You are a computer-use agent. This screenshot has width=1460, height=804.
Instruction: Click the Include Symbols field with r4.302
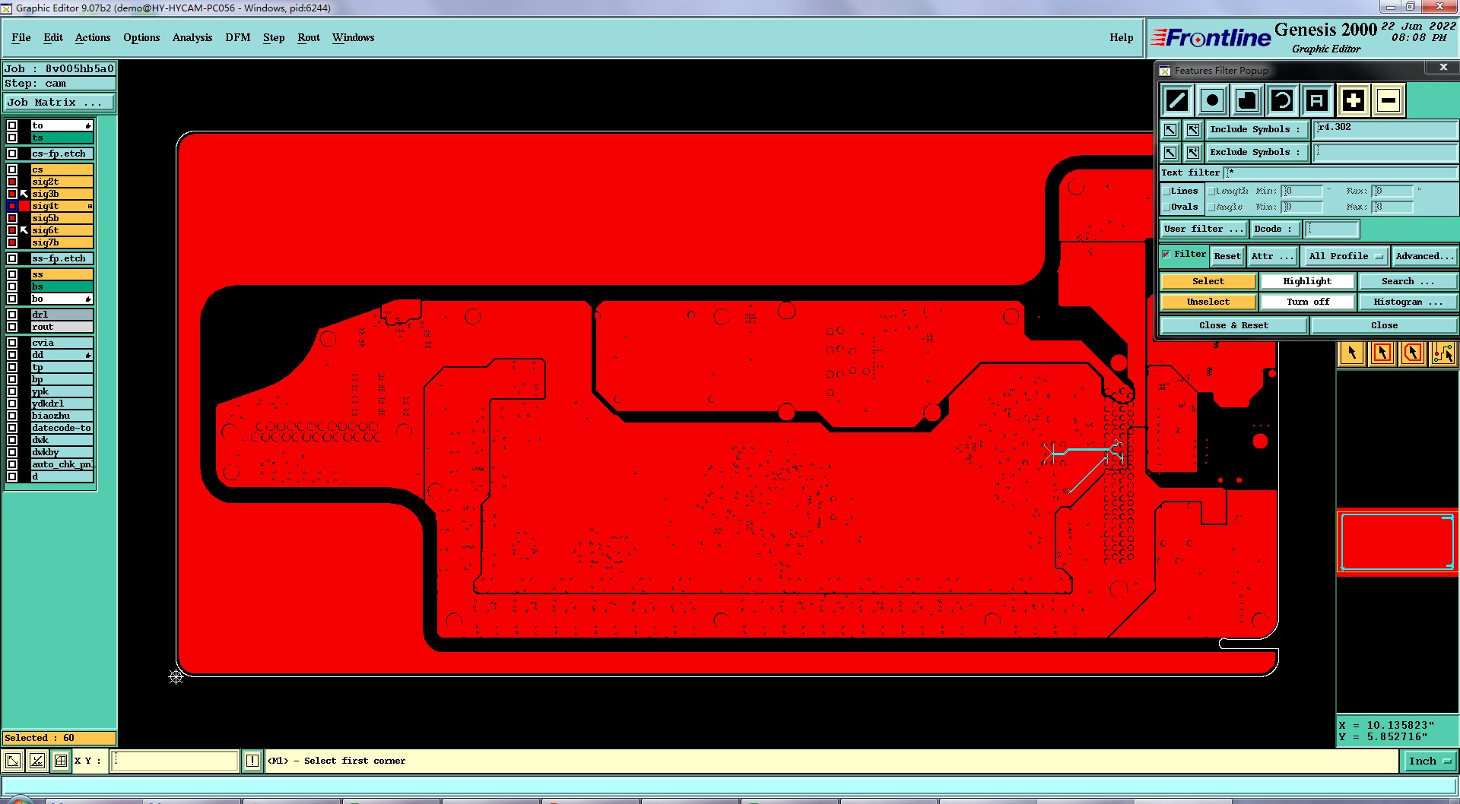pyautogui.click(x=1385, y=129)
